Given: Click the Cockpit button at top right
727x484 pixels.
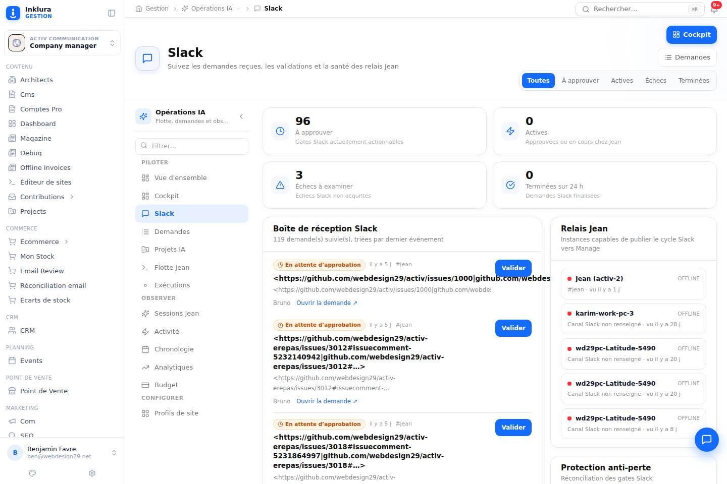Looking at the screenshot, I should pyautogui.click(x=691, y=35).
